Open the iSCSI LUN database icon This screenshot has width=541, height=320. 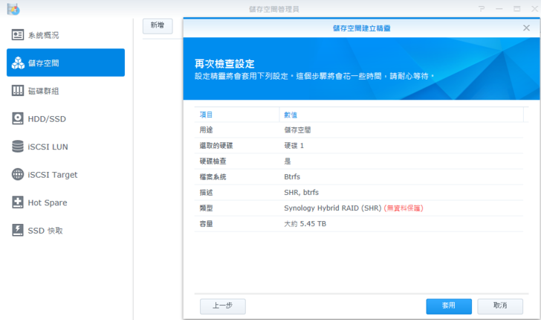point(18,147)
